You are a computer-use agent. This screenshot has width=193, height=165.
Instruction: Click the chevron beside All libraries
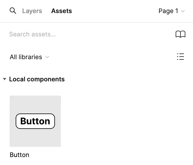[47, 57]
